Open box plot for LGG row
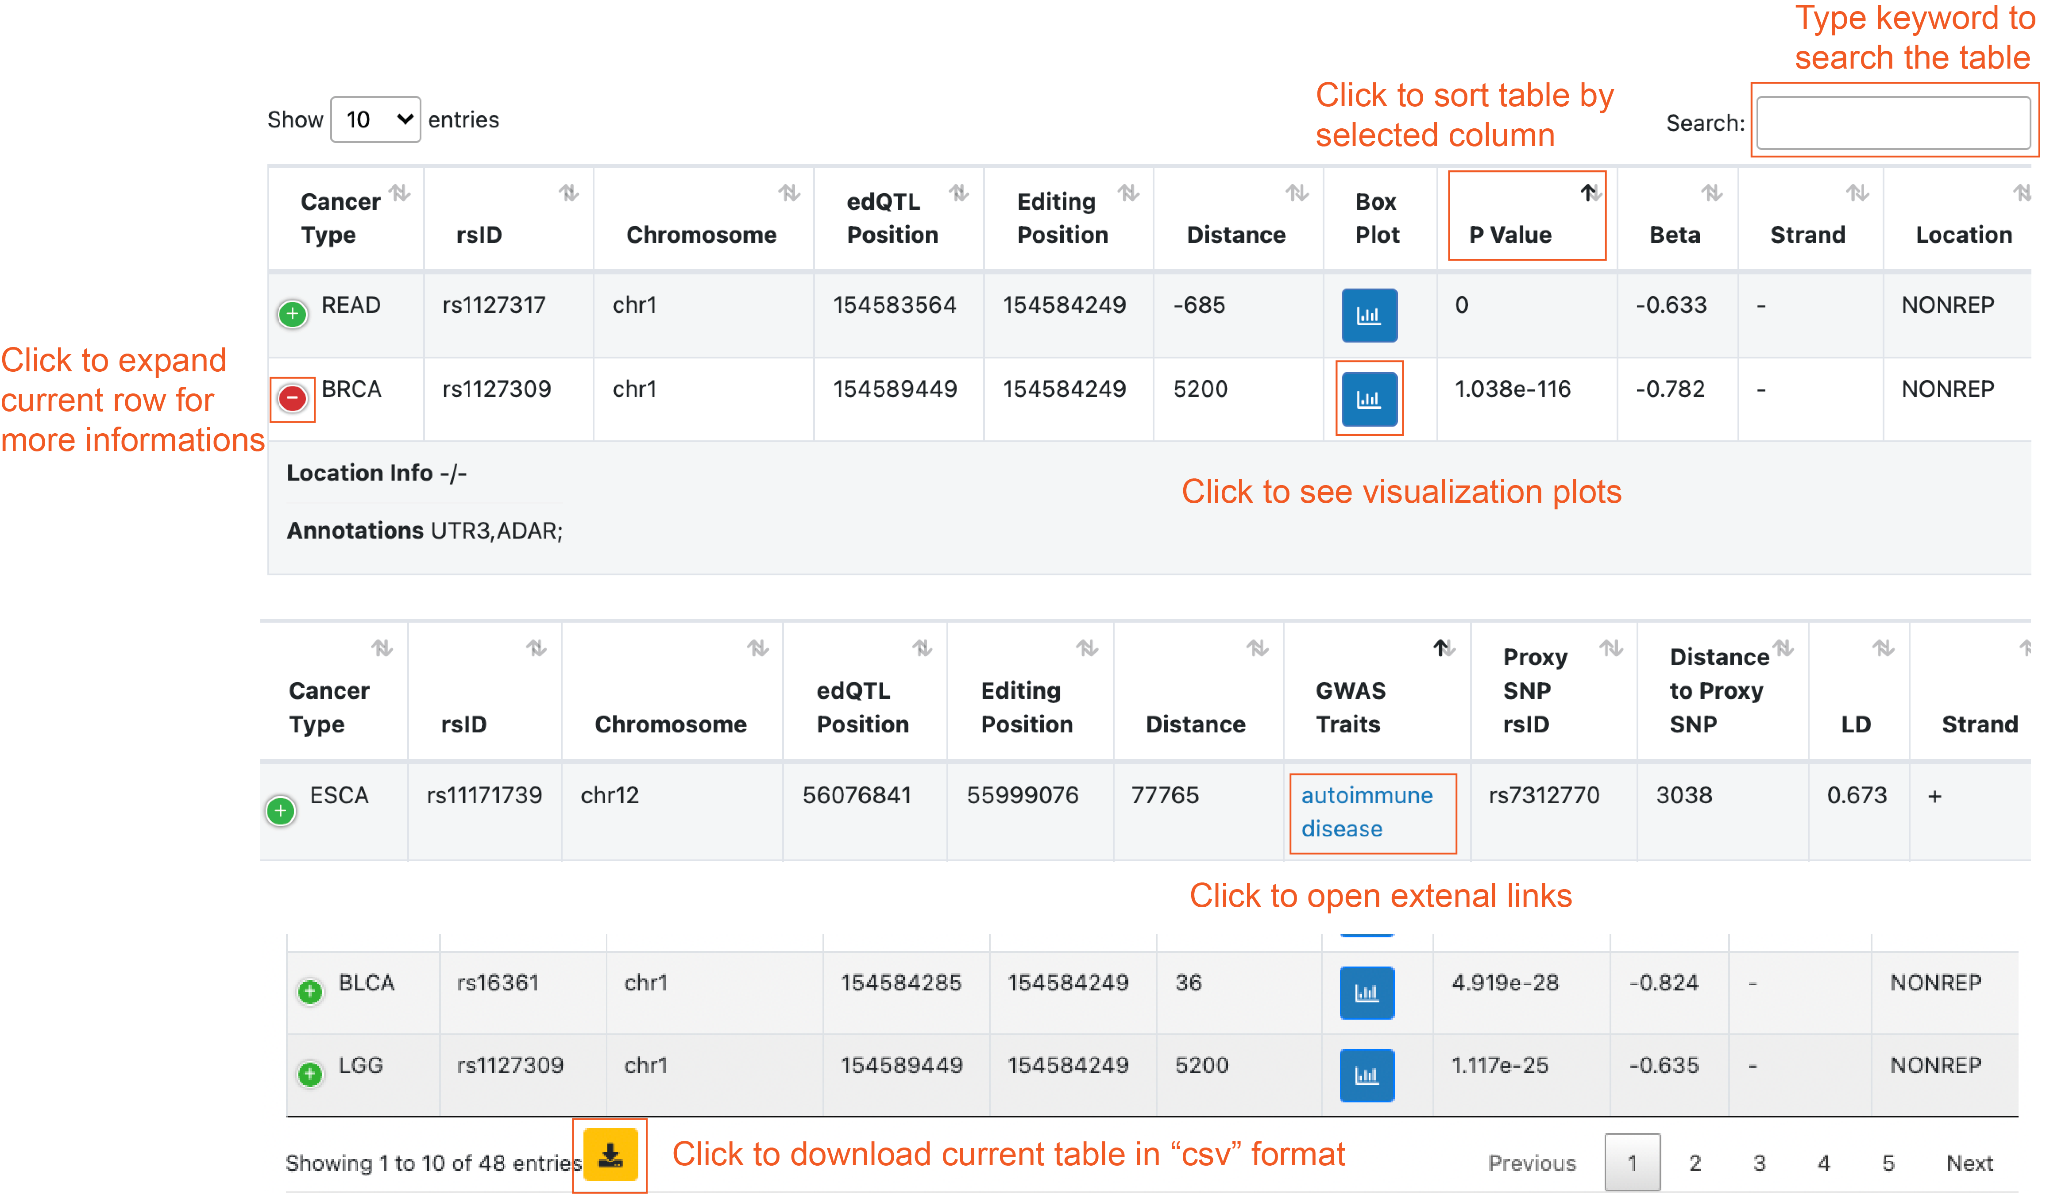 tap(1367, 1075)
